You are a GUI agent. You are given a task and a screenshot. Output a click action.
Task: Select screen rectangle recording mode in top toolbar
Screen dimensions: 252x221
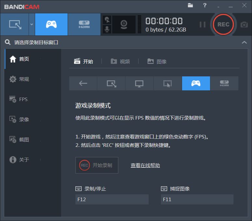pos(14,24)
